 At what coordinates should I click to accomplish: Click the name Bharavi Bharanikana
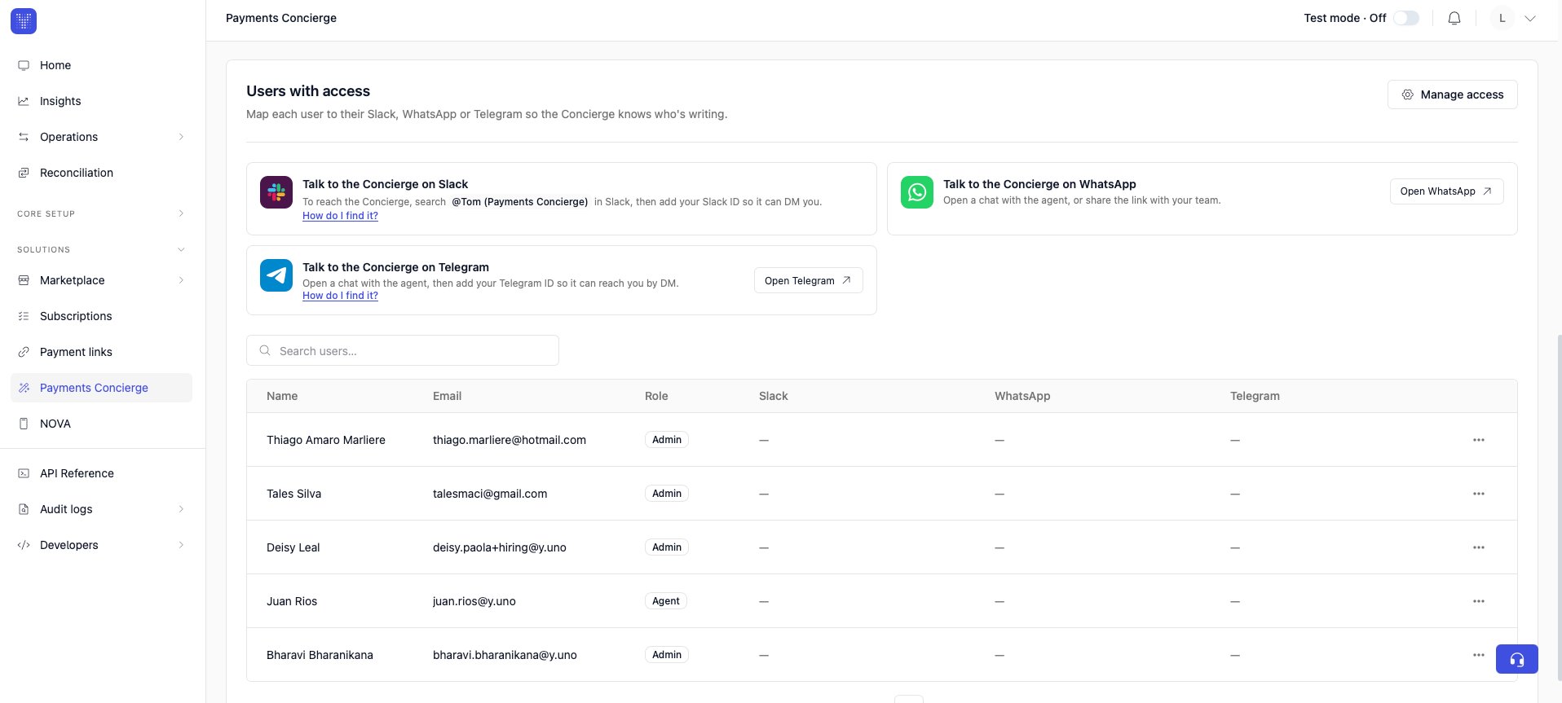click(320, 655)
